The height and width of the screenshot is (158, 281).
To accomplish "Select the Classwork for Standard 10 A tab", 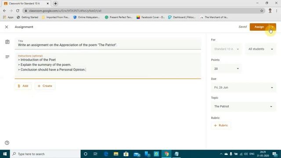I will tap(26, 4).
